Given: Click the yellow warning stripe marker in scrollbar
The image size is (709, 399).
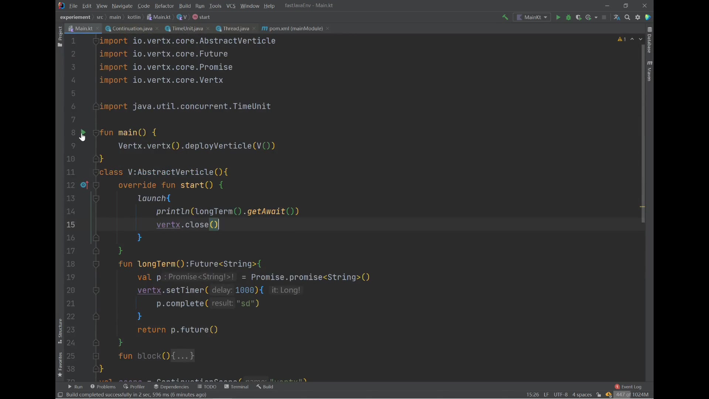Looking at the screenshot, I should [x=643, y=207].
